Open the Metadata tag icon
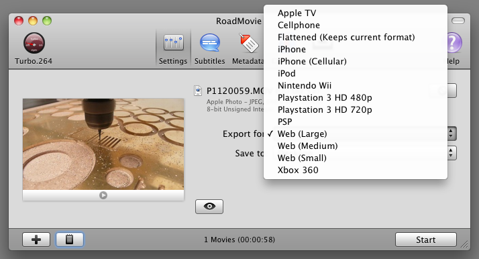Screen dimensions: 479x259 [x=249, y=43]
